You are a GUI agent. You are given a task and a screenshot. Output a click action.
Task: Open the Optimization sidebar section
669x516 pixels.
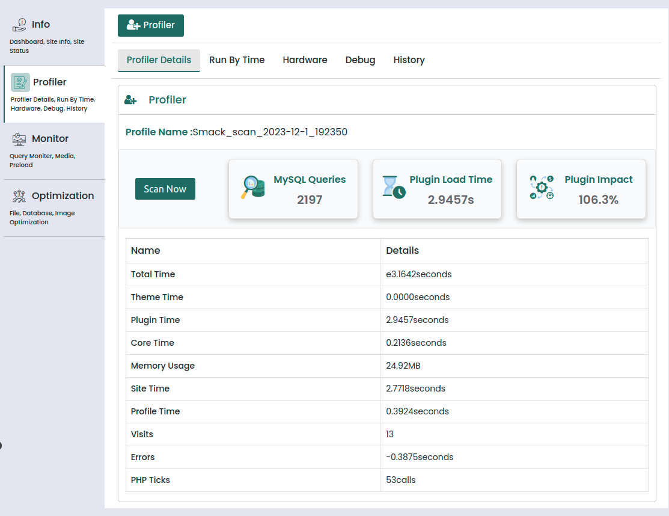53,208
